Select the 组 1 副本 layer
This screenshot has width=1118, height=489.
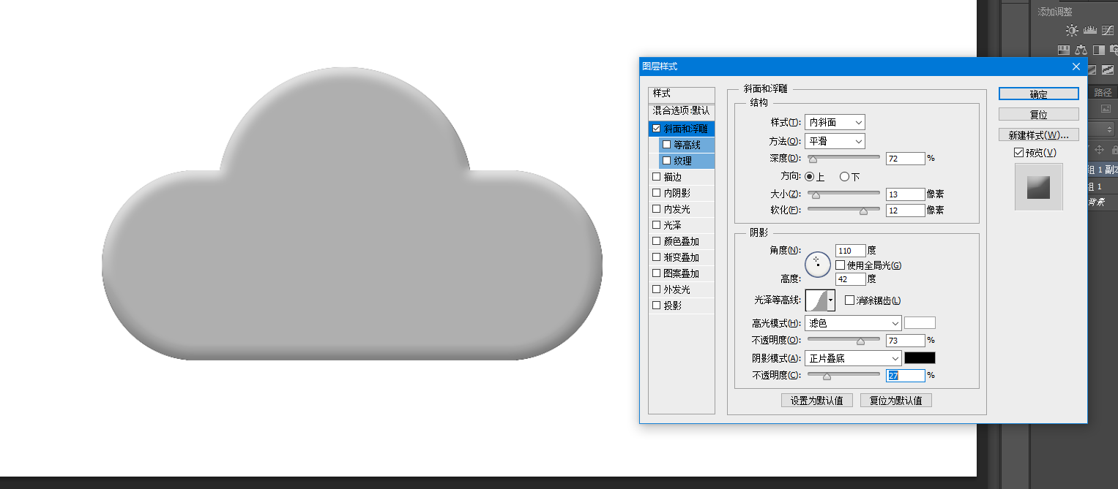1101,170
